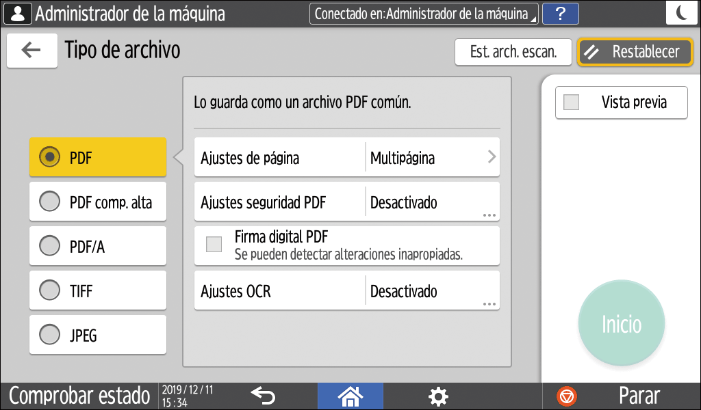Tap the help question mark icon
This screenshot has width=701, height=410.
click(x=560, y=13)
